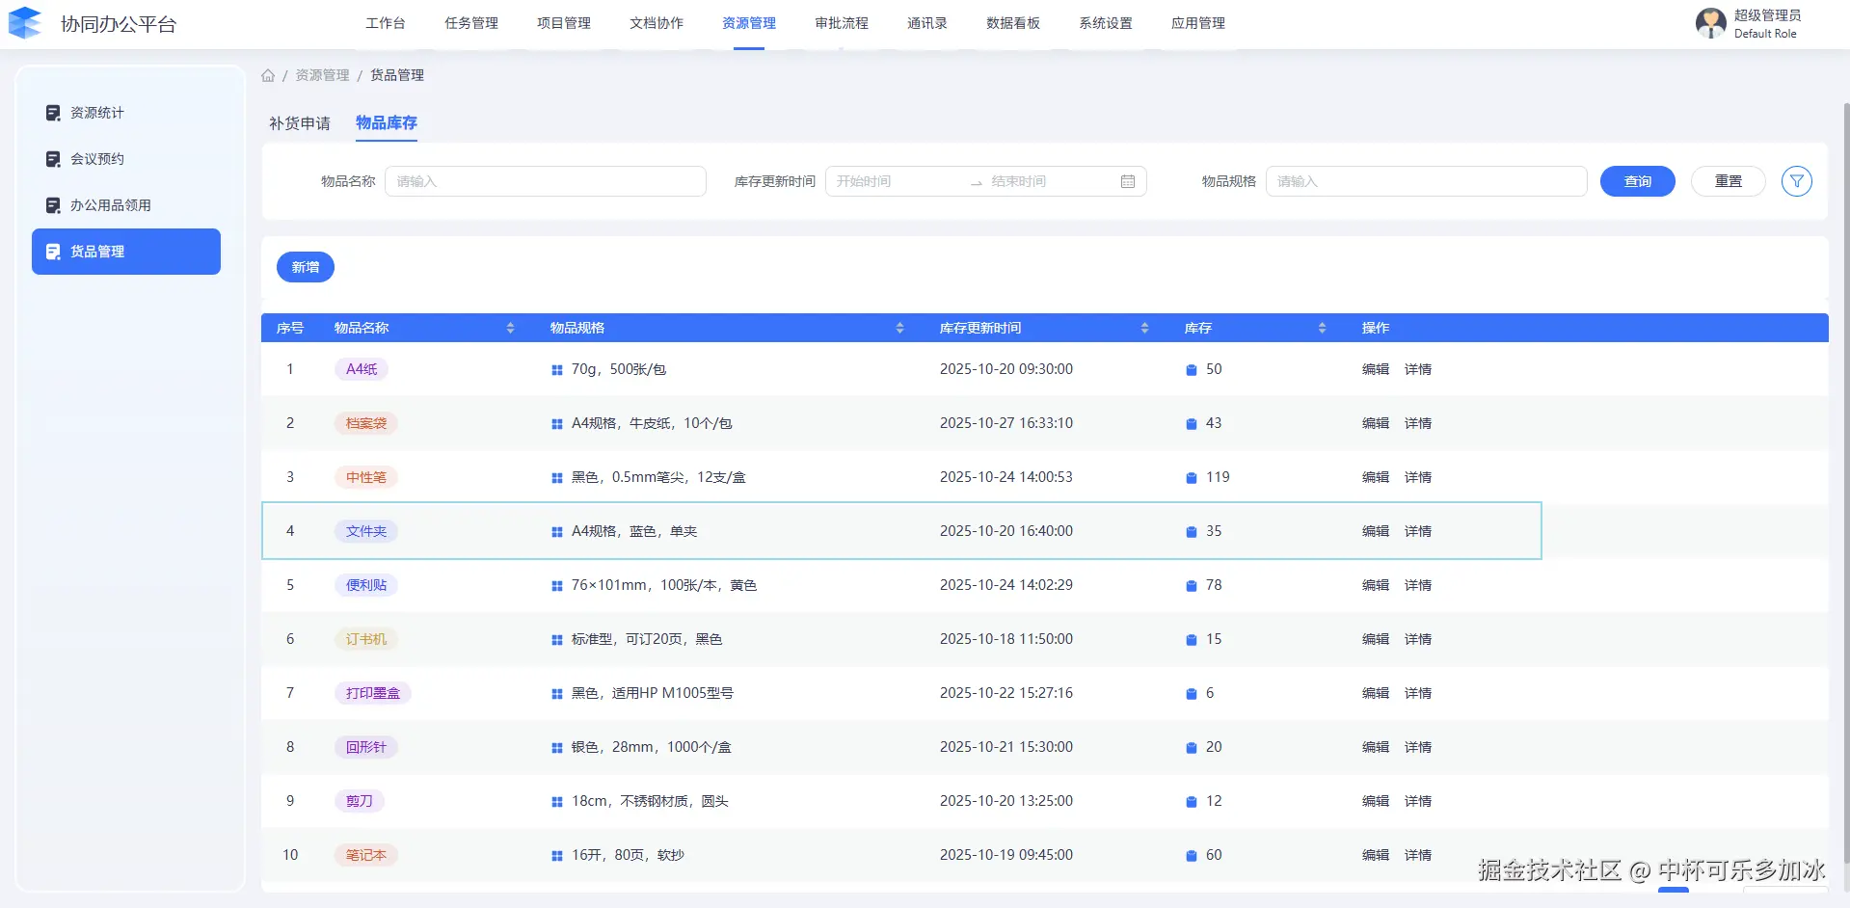Image resolution: width=1850 pixels, height=908 pixels.
Task: Focus the 物品名称 input field
Action: coord(545,181)
